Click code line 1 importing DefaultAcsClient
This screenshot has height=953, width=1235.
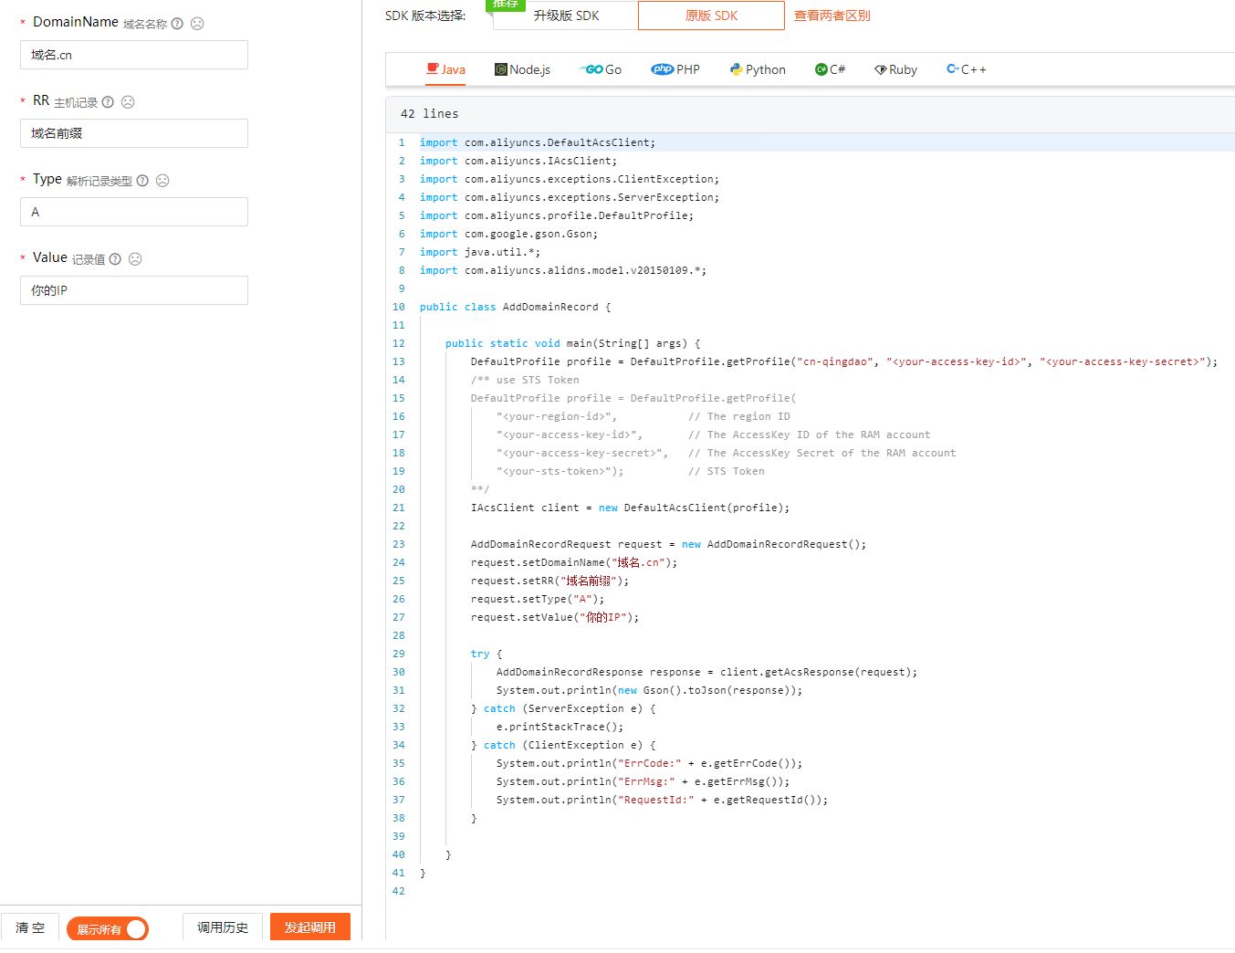pyautogui.click(x=538, y=142)
